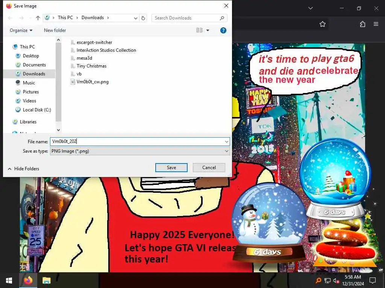Screen dimensions: 385x288
Task: Select the Vm0b0t_cw.png file
Action: click(92, 82)
